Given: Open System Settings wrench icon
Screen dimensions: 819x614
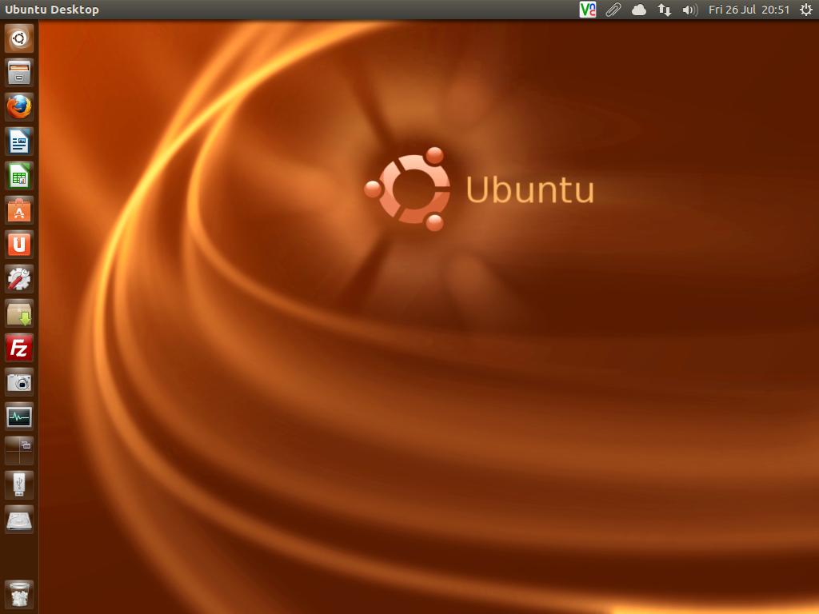Looking at the screenshot, I should (19, 279).
